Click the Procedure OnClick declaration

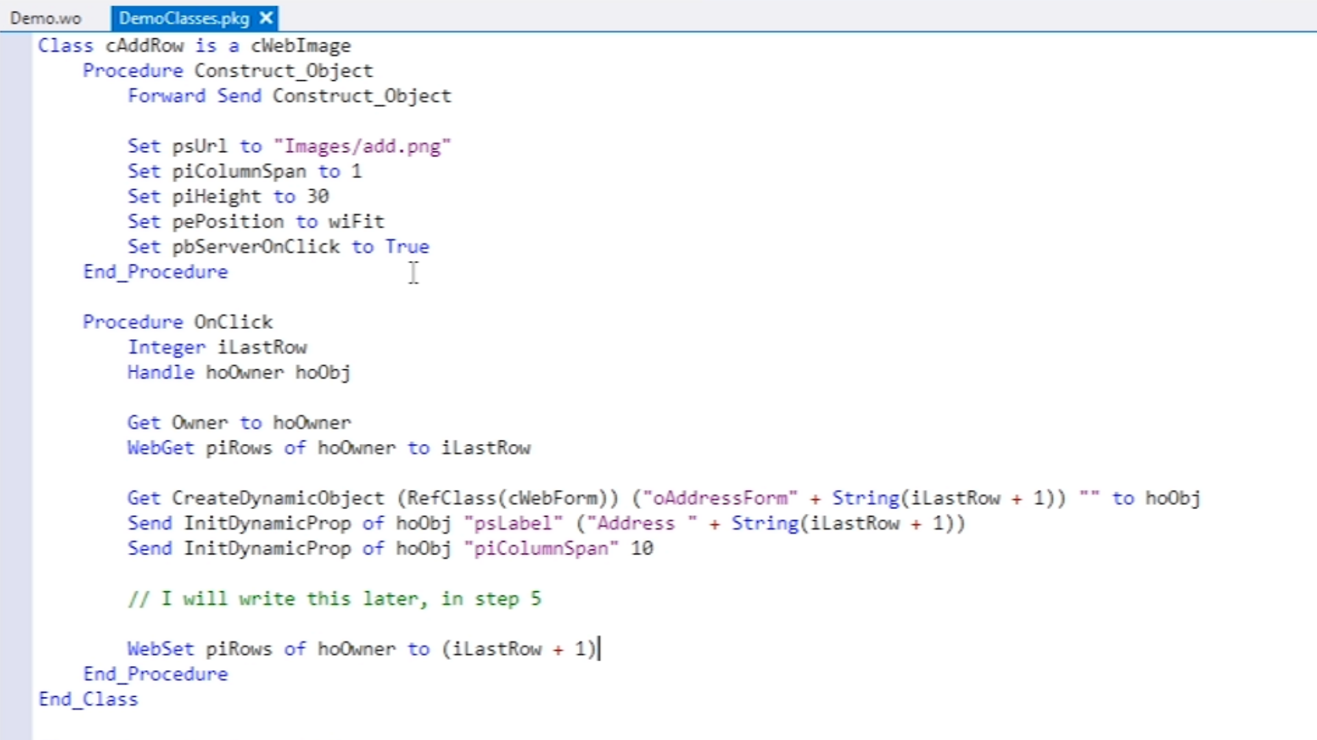click(x=178, y=322)
